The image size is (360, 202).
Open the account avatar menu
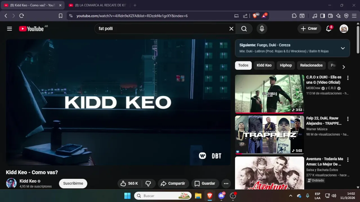point(344,29)
